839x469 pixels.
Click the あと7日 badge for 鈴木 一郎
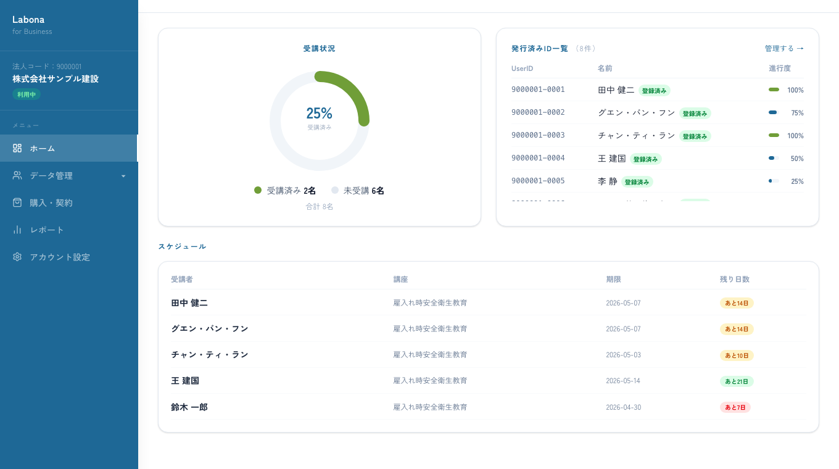[x=735, y=407]
